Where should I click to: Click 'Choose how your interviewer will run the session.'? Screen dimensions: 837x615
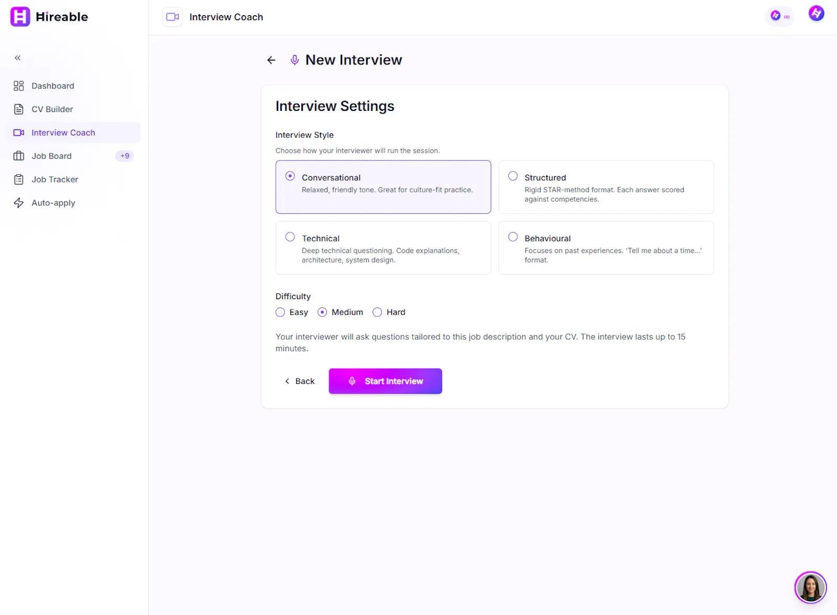point(358,151)
